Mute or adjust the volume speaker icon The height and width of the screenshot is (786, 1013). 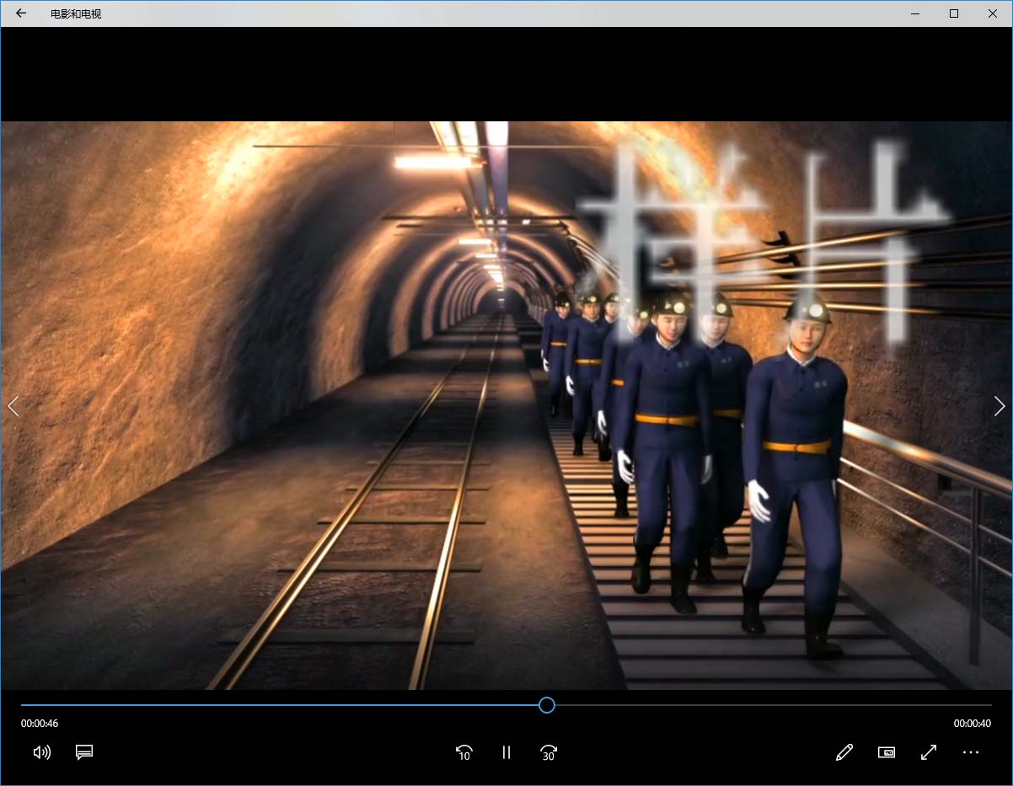pyautogui.click(x=41, y=752)
